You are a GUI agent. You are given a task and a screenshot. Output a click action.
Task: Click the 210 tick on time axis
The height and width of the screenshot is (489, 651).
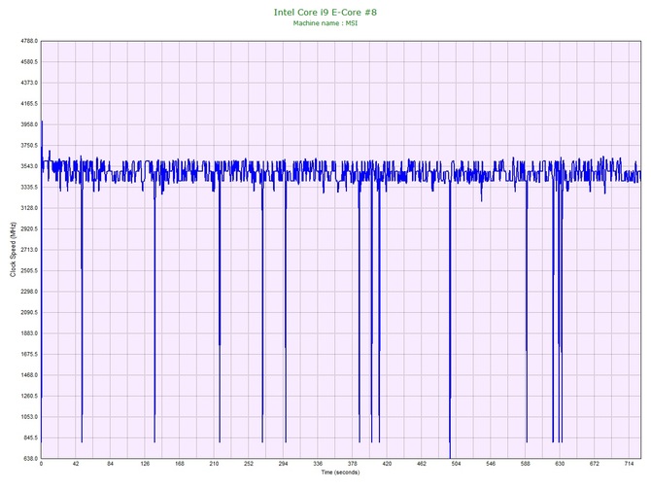click(x=214, y=464)
